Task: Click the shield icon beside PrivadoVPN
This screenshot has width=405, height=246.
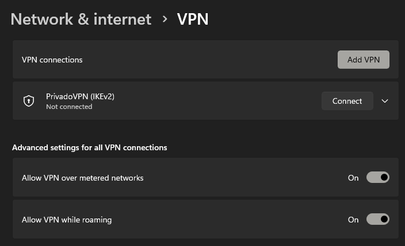Action: point(29,101)
